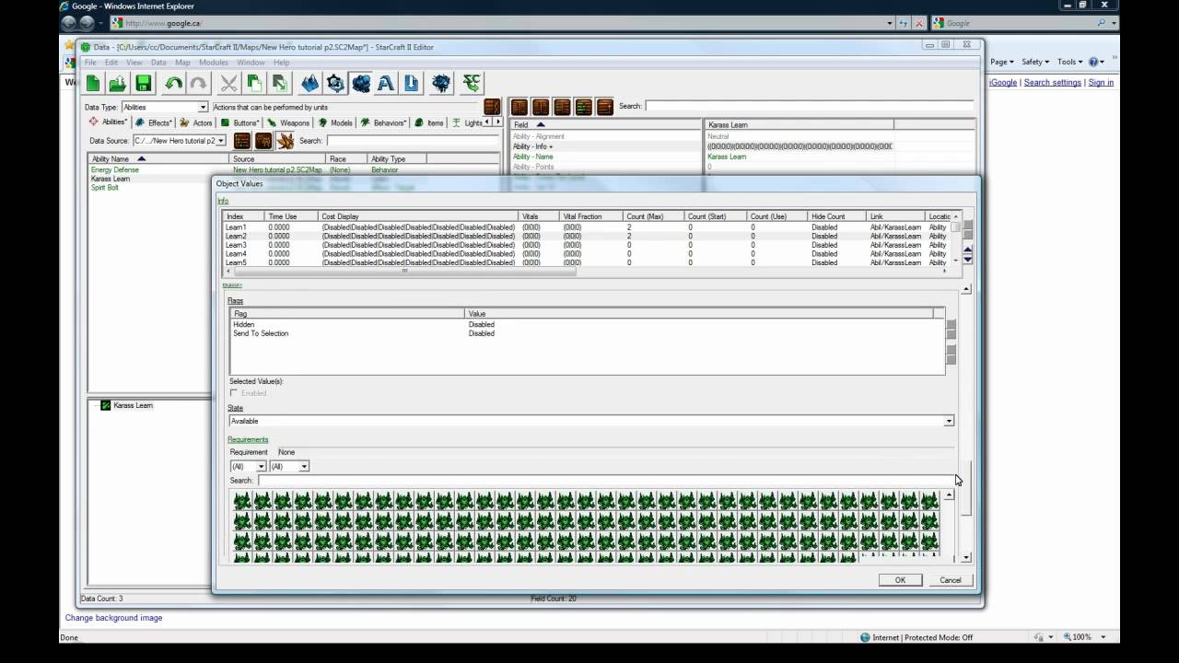Screen dimensions: 1179x663
Task: Click the abilities Search input field
Action: [412, 141]
